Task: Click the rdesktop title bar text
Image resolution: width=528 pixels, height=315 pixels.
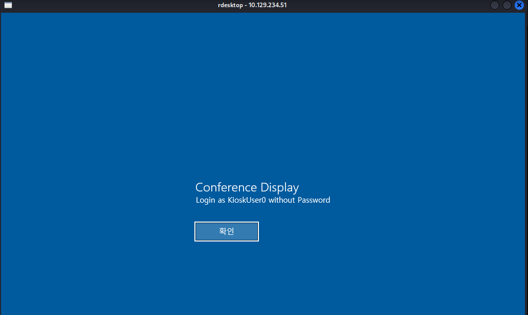Action: click(252, 5)
